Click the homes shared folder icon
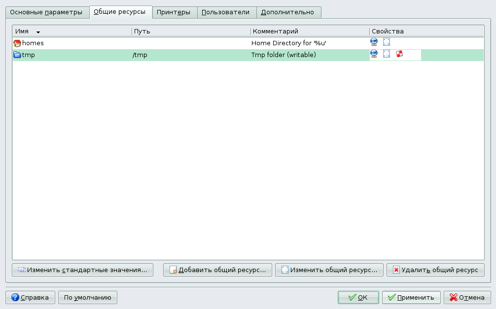Screen dimensions: 496x309 [17, 43]
